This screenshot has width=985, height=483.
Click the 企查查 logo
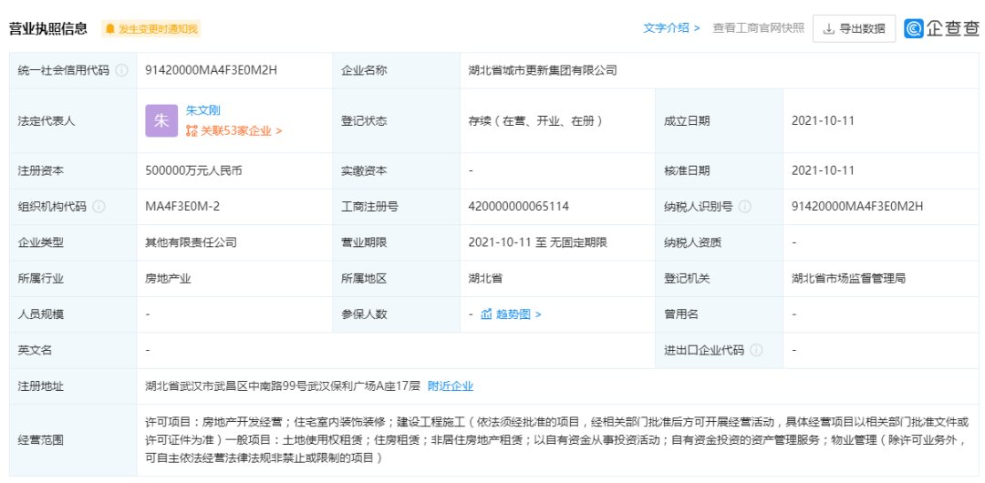941,28
